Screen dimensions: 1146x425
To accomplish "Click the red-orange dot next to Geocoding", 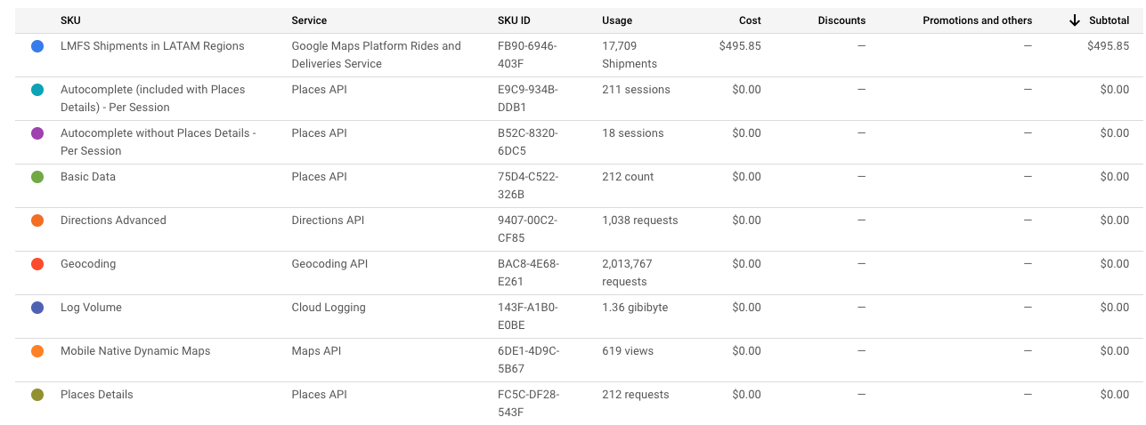I will tap(37, 264).
